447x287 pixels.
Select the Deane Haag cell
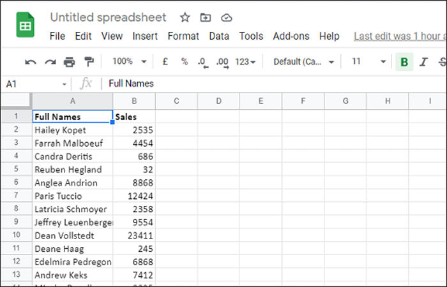tap(73, 249)
